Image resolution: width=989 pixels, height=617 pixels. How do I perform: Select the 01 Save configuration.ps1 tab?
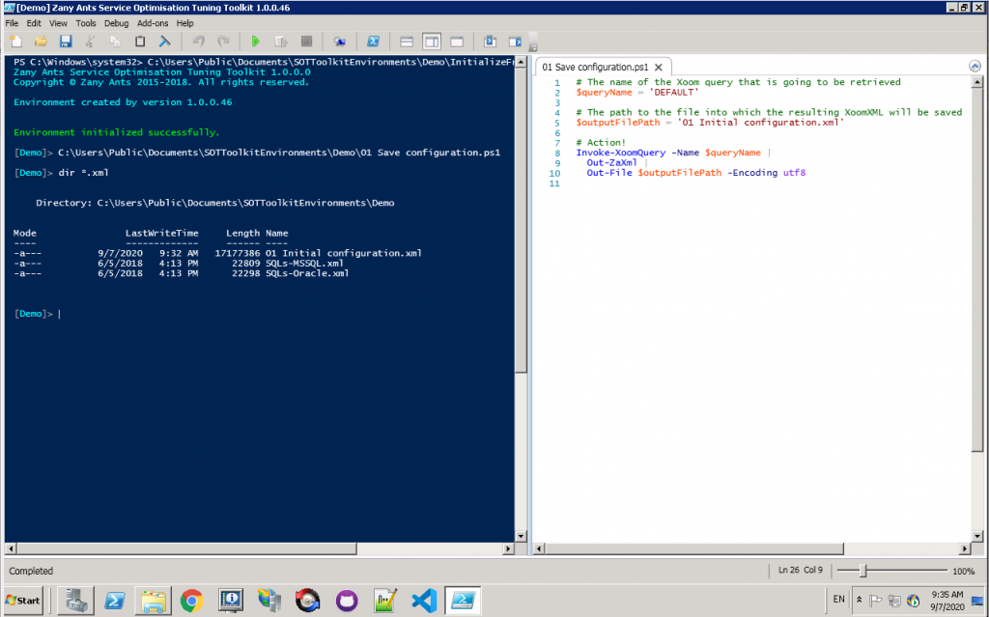click(x=595, y=67)
